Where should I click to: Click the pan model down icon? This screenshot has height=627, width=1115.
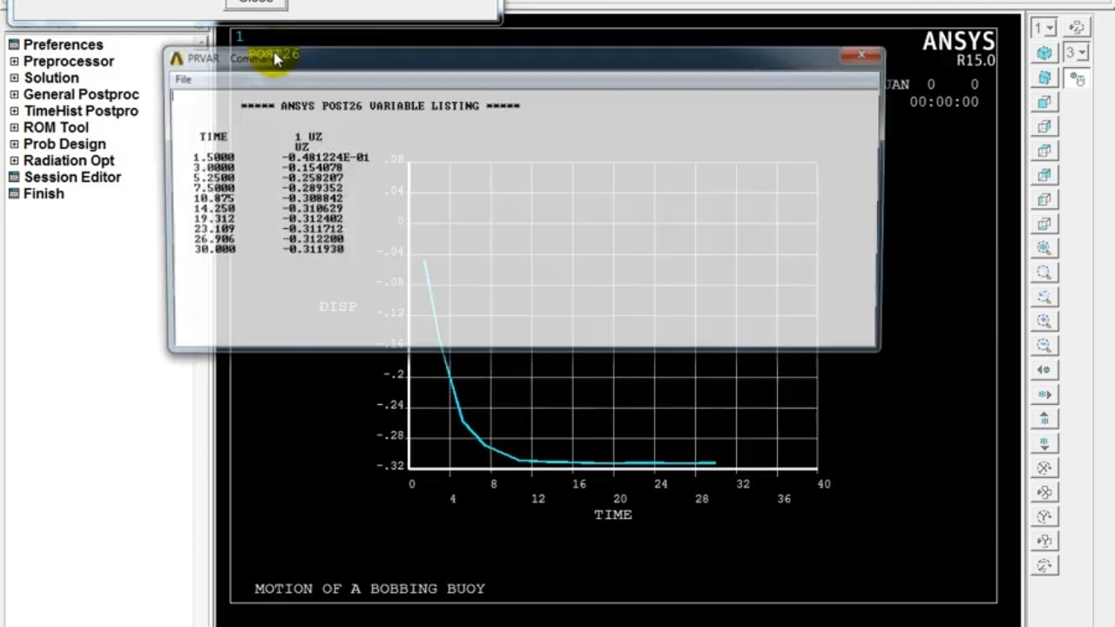click(1044, 443)
